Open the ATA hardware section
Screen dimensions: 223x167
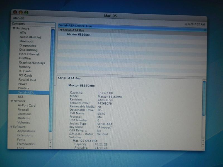[23, 33]
